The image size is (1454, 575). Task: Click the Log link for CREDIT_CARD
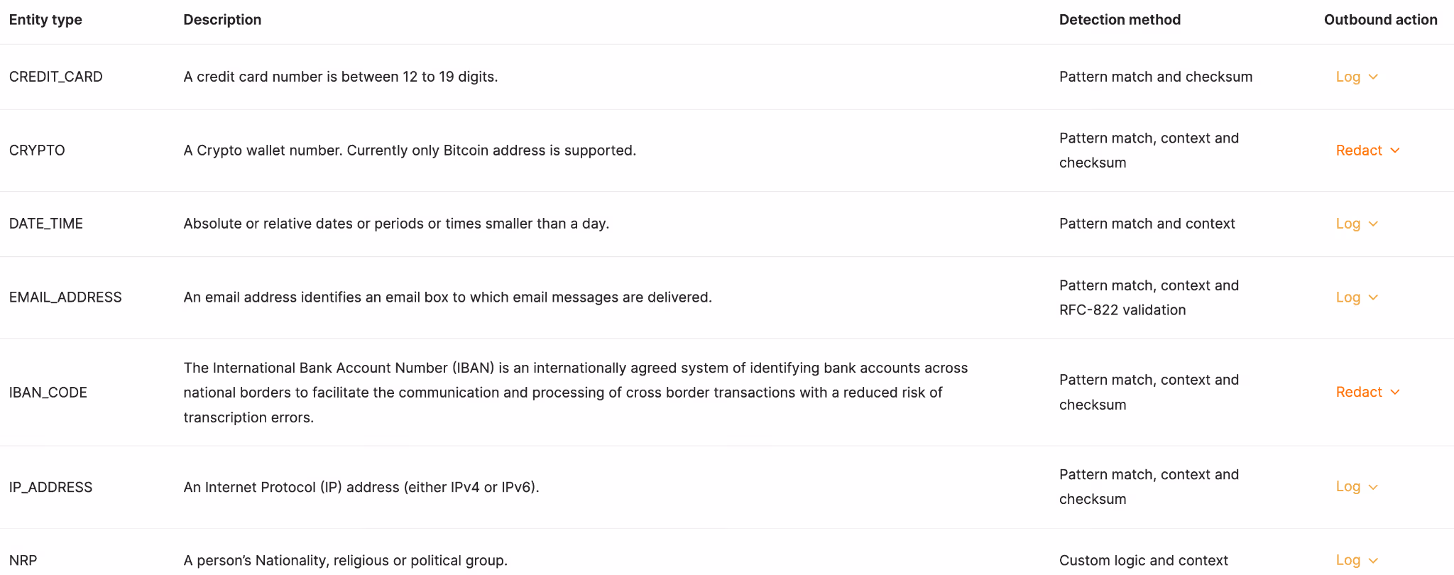pyautogui.click(x=1348, y=77)
